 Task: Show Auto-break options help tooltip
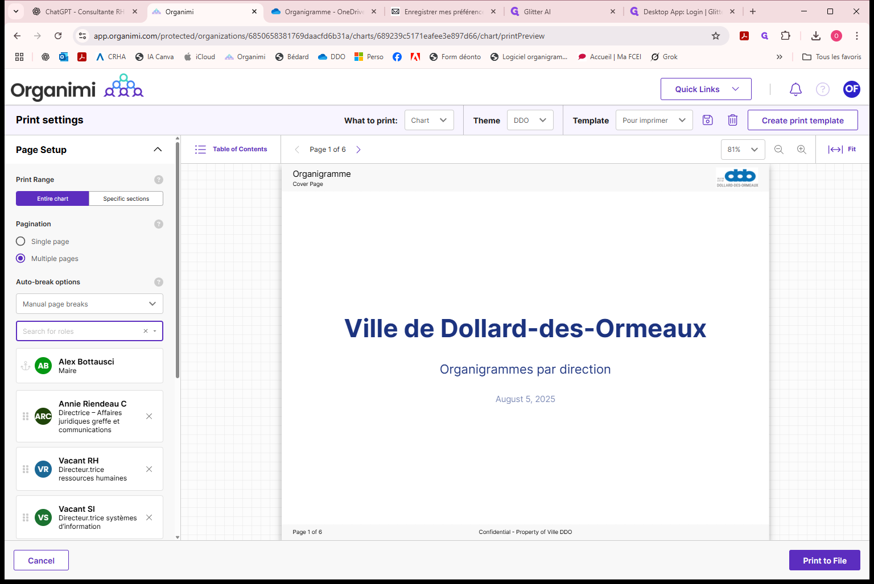[159, 282]
